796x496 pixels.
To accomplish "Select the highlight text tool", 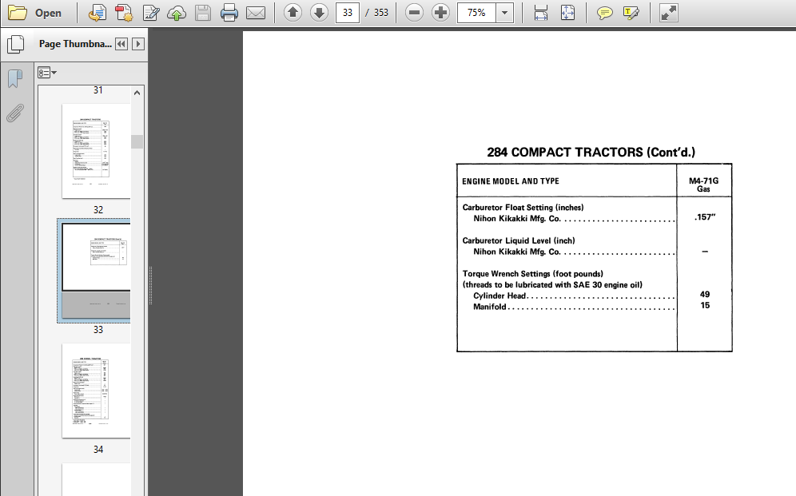I will pos(631,13).
